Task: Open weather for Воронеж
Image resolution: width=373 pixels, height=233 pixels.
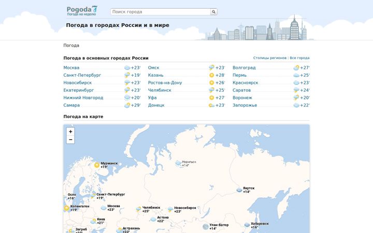Action: click(x=242, y=98)
